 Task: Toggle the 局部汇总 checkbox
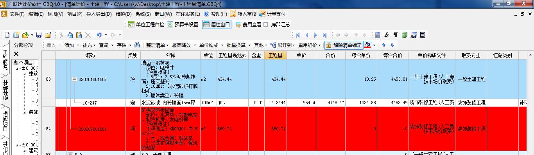coord(266,24)
